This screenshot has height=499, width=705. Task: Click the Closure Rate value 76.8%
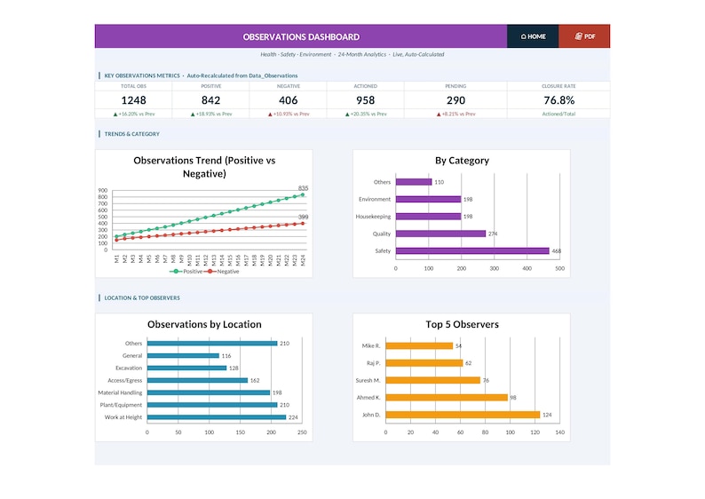[558, 100]
